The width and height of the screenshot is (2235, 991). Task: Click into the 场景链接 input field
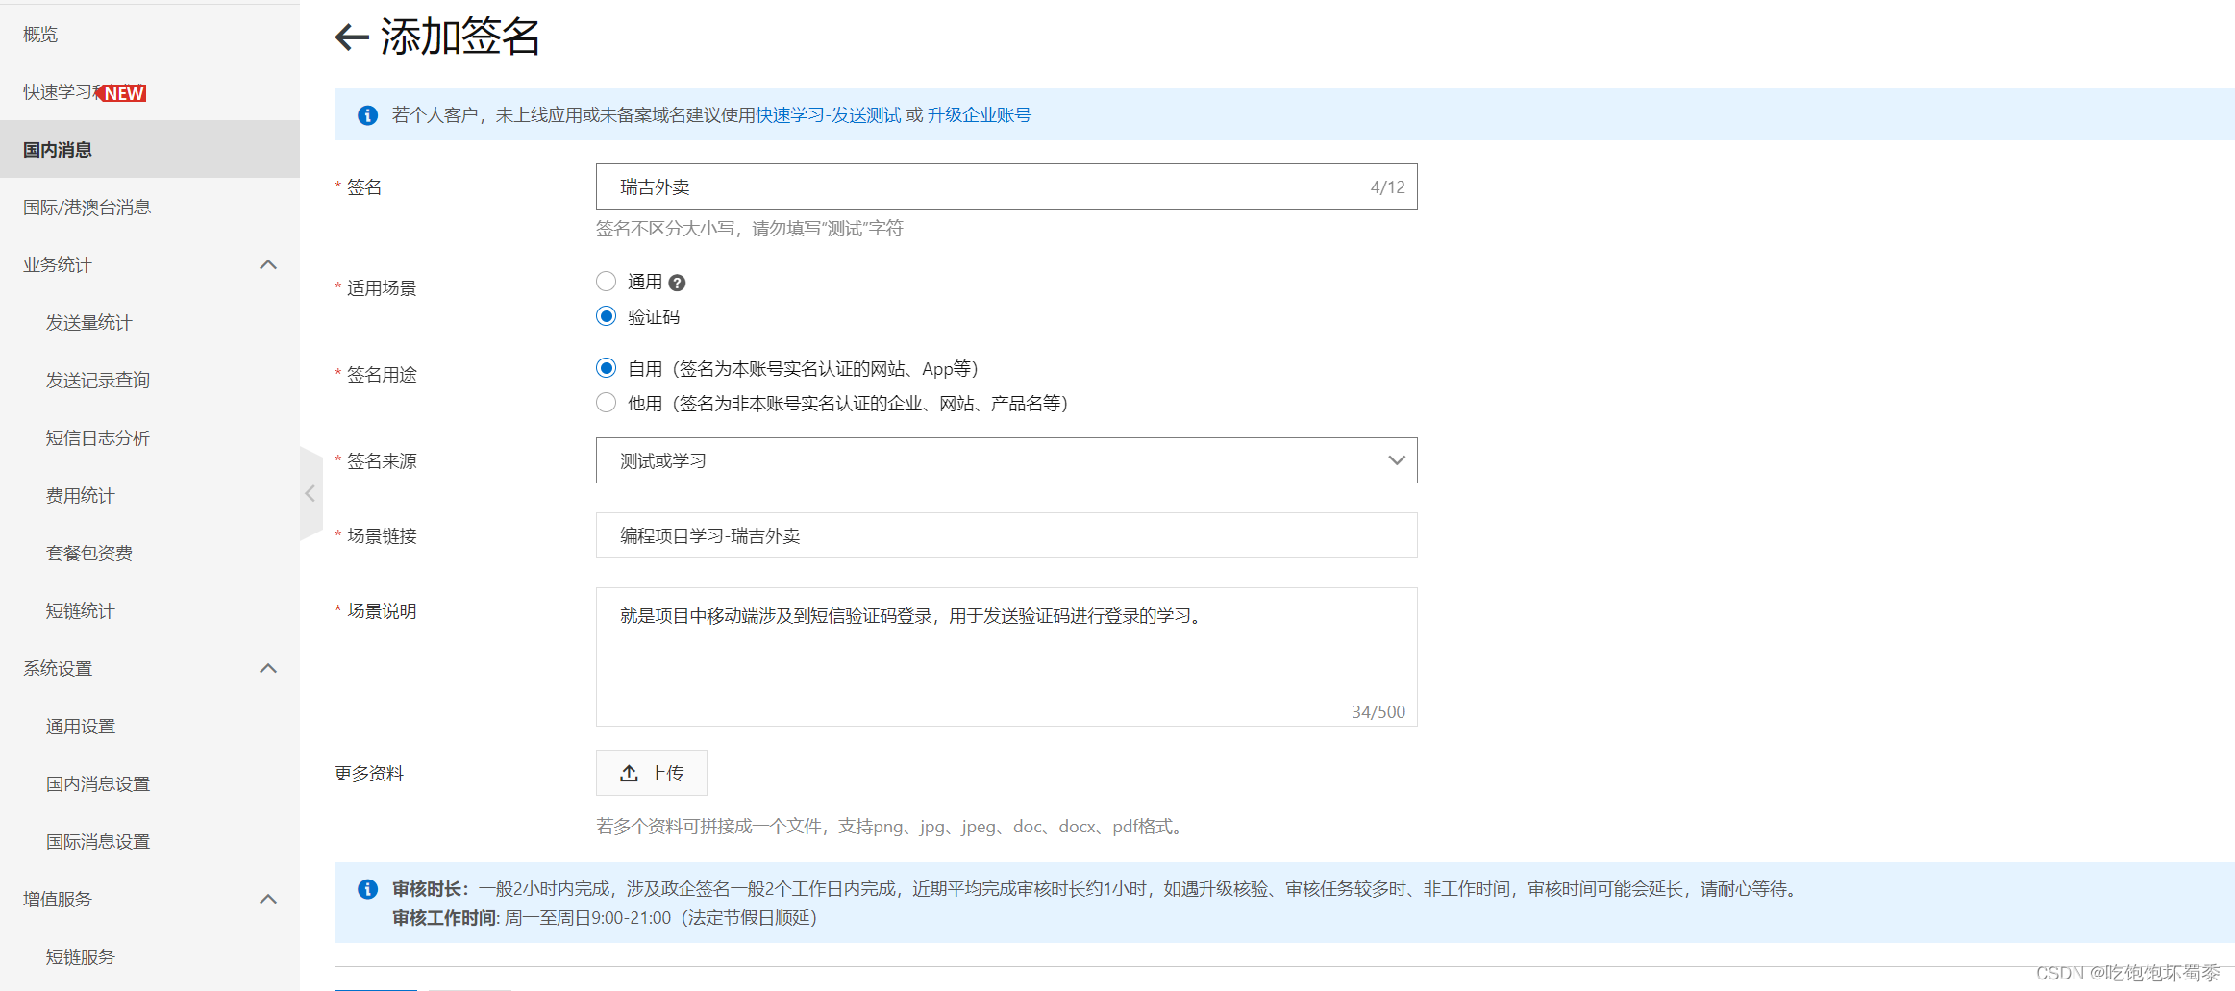coord(1006,535)
